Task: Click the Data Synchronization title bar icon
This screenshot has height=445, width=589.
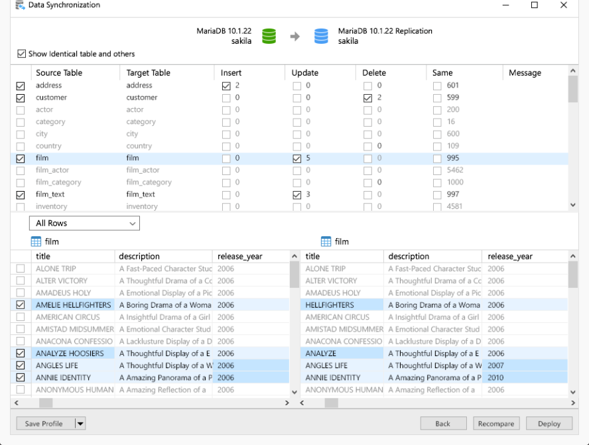Action: coord(20,5)
